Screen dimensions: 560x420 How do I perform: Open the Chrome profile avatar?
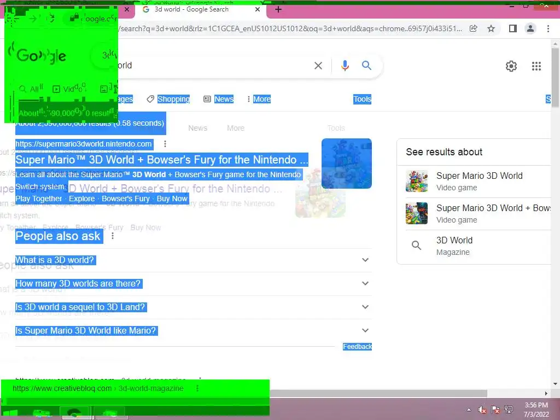[530, 28]
